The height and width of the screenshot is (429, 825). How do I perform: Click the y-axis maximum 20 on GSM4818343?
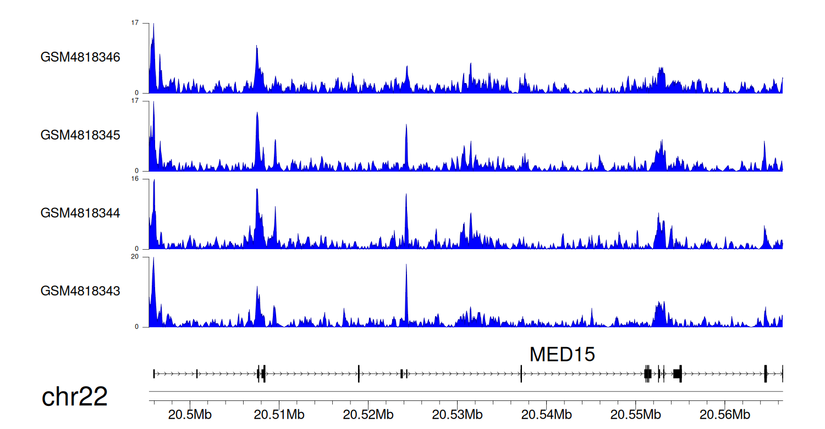tap(134, 257)
